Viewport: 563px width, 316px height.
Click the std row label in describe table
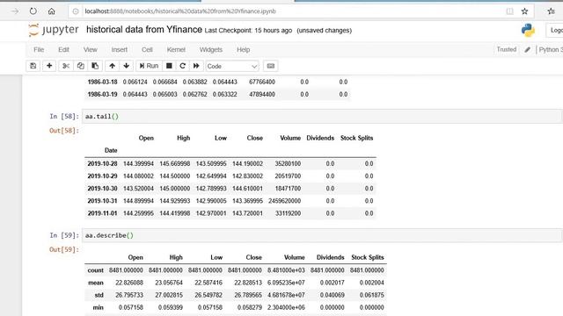99,295
